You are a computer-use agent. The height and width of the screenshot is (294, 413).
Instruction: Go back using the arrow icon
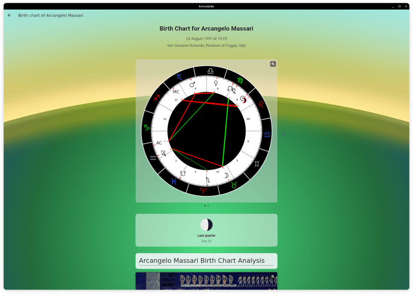tap(10, 15)
